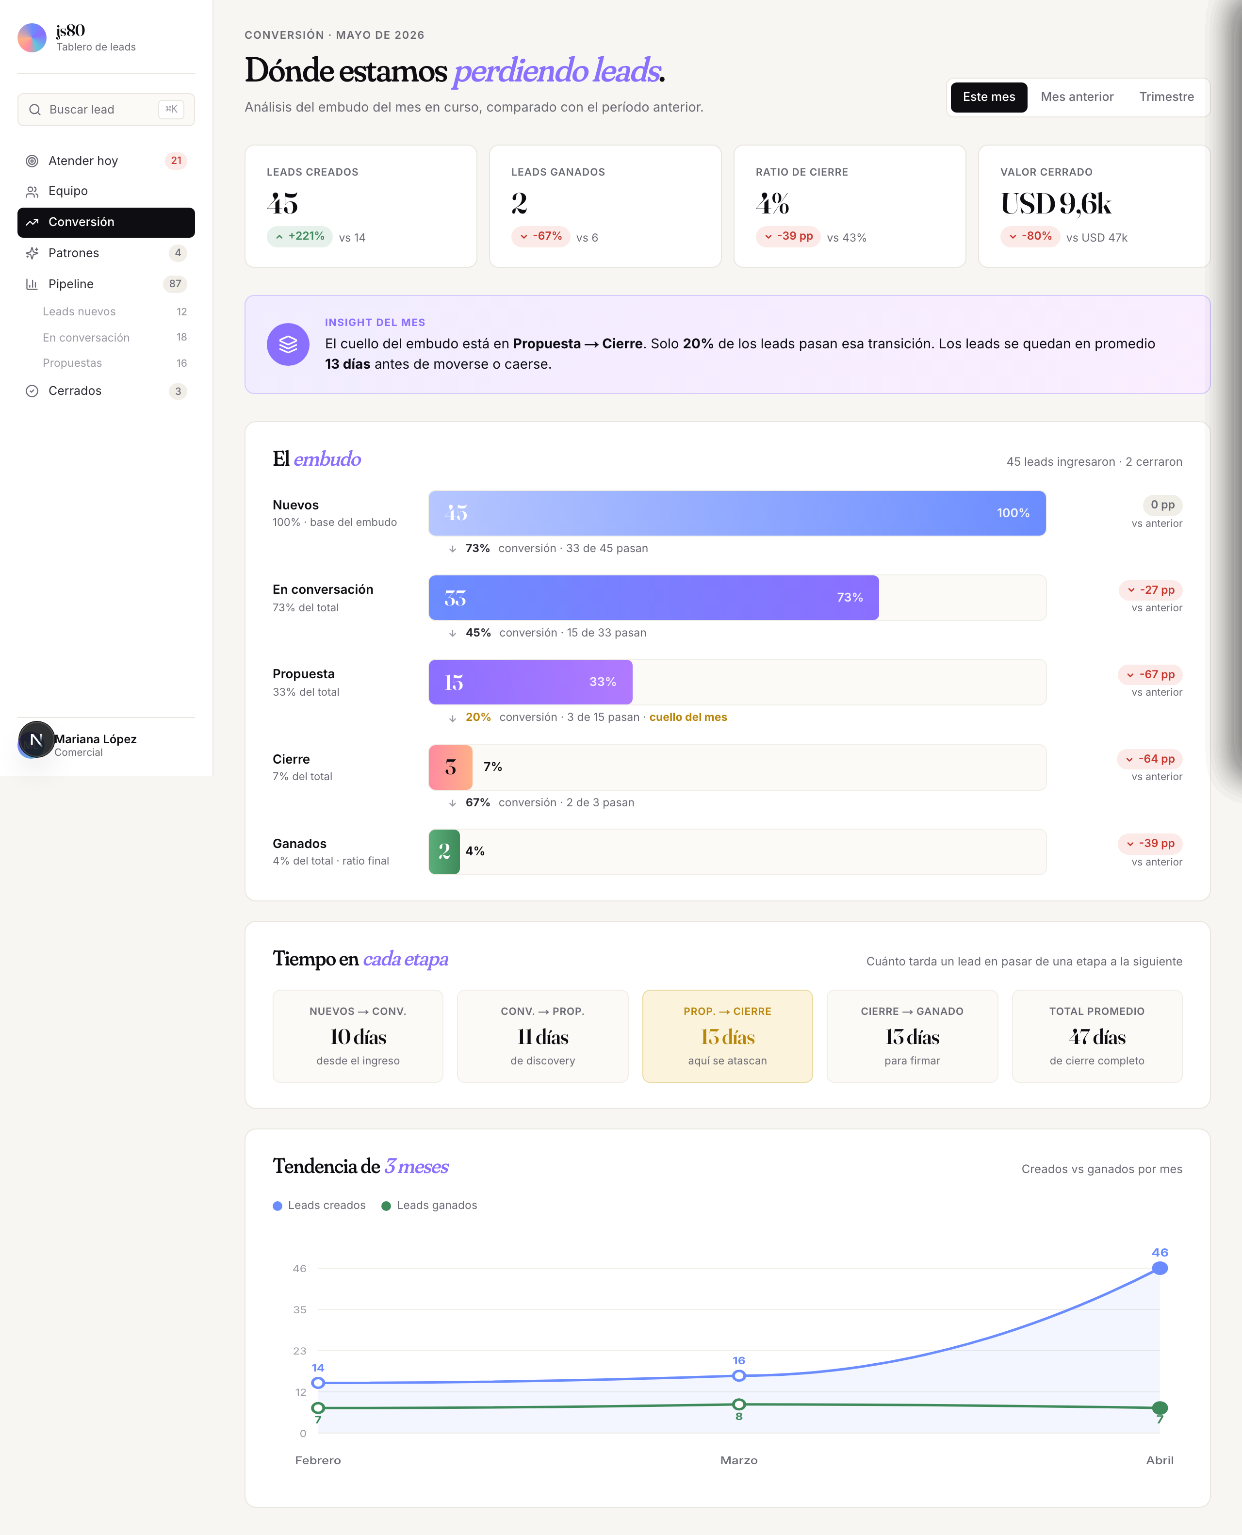1242x1535 pixels.
Task: Click the USD 9,6k value
Action: pyautogui.click(x=1056, y=204)
